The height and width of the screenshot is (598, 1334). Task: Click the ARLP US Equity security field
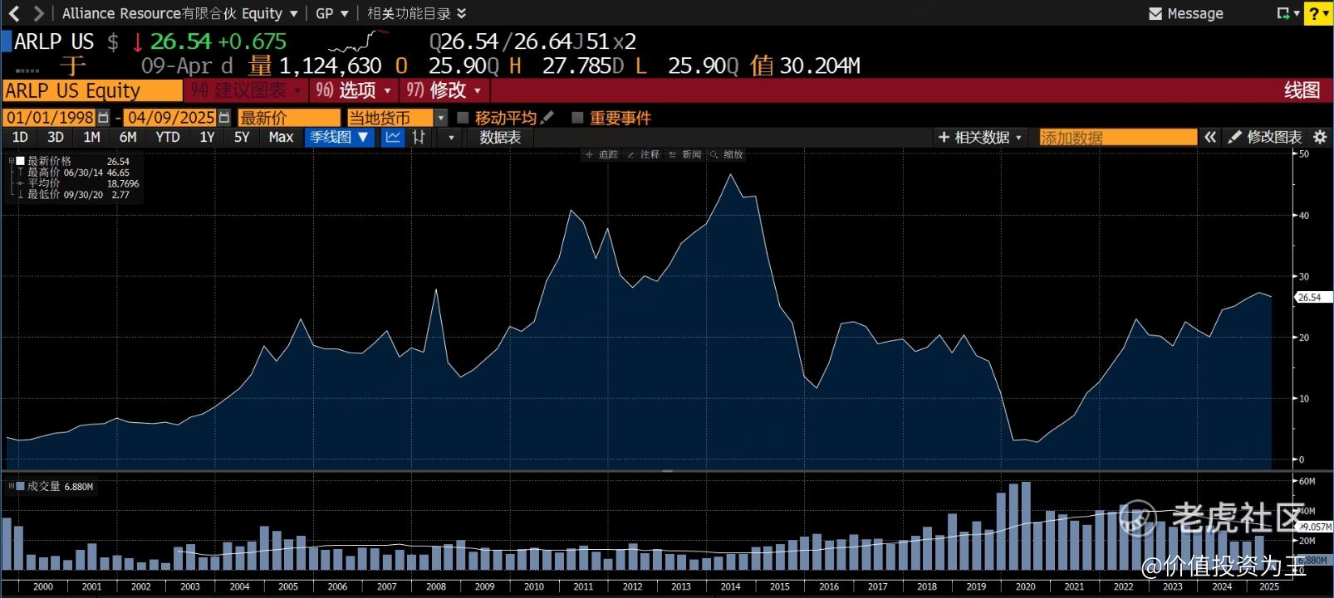coord(92,90)
